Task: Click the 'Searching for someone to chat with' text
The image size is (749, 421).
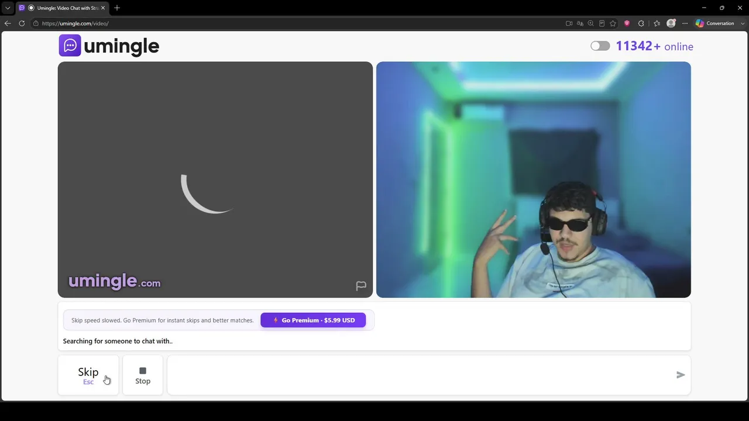Action: coord(118,341)
